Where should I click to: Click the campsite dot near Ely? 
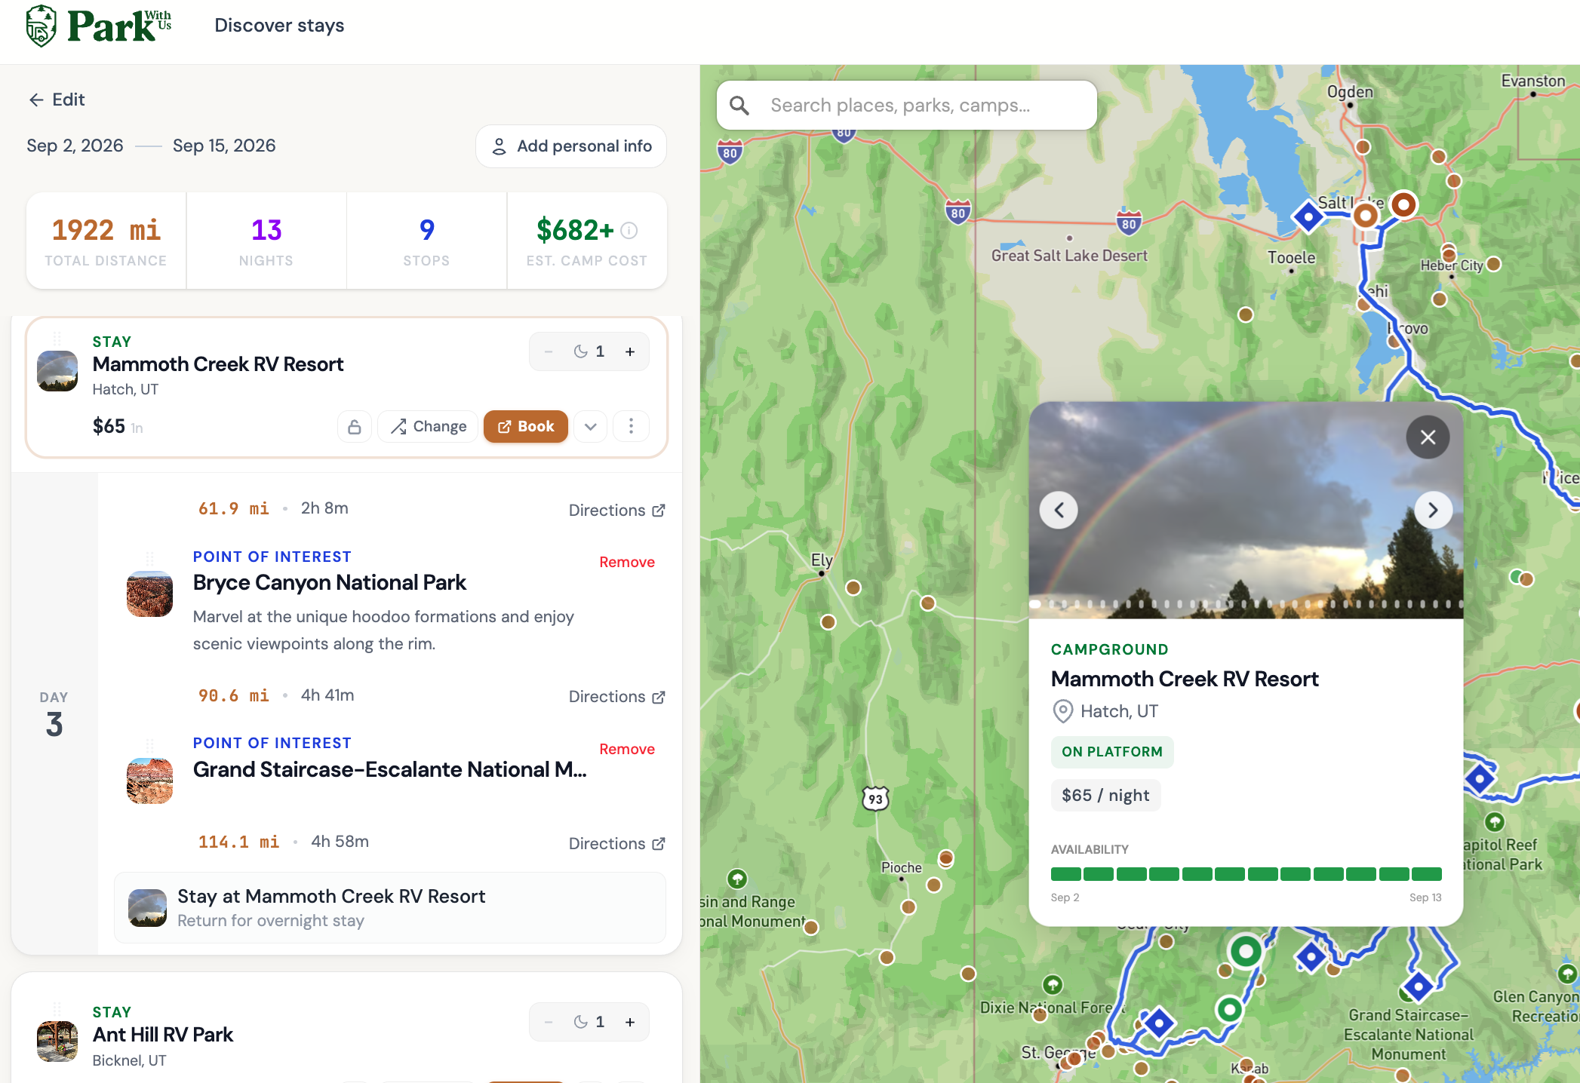click(x=853, y=588)
